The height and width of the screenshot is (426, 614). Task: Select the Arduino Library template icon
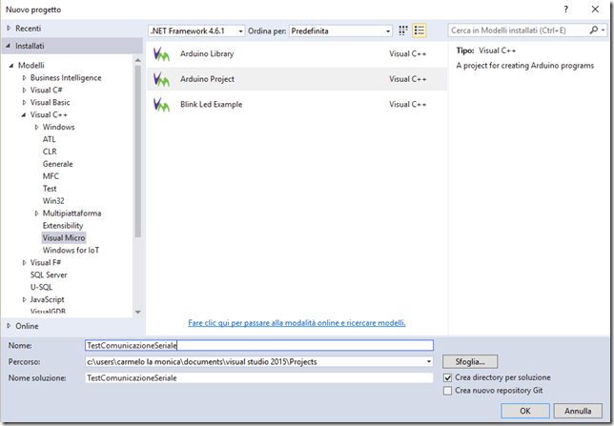(x=161, y=54)
